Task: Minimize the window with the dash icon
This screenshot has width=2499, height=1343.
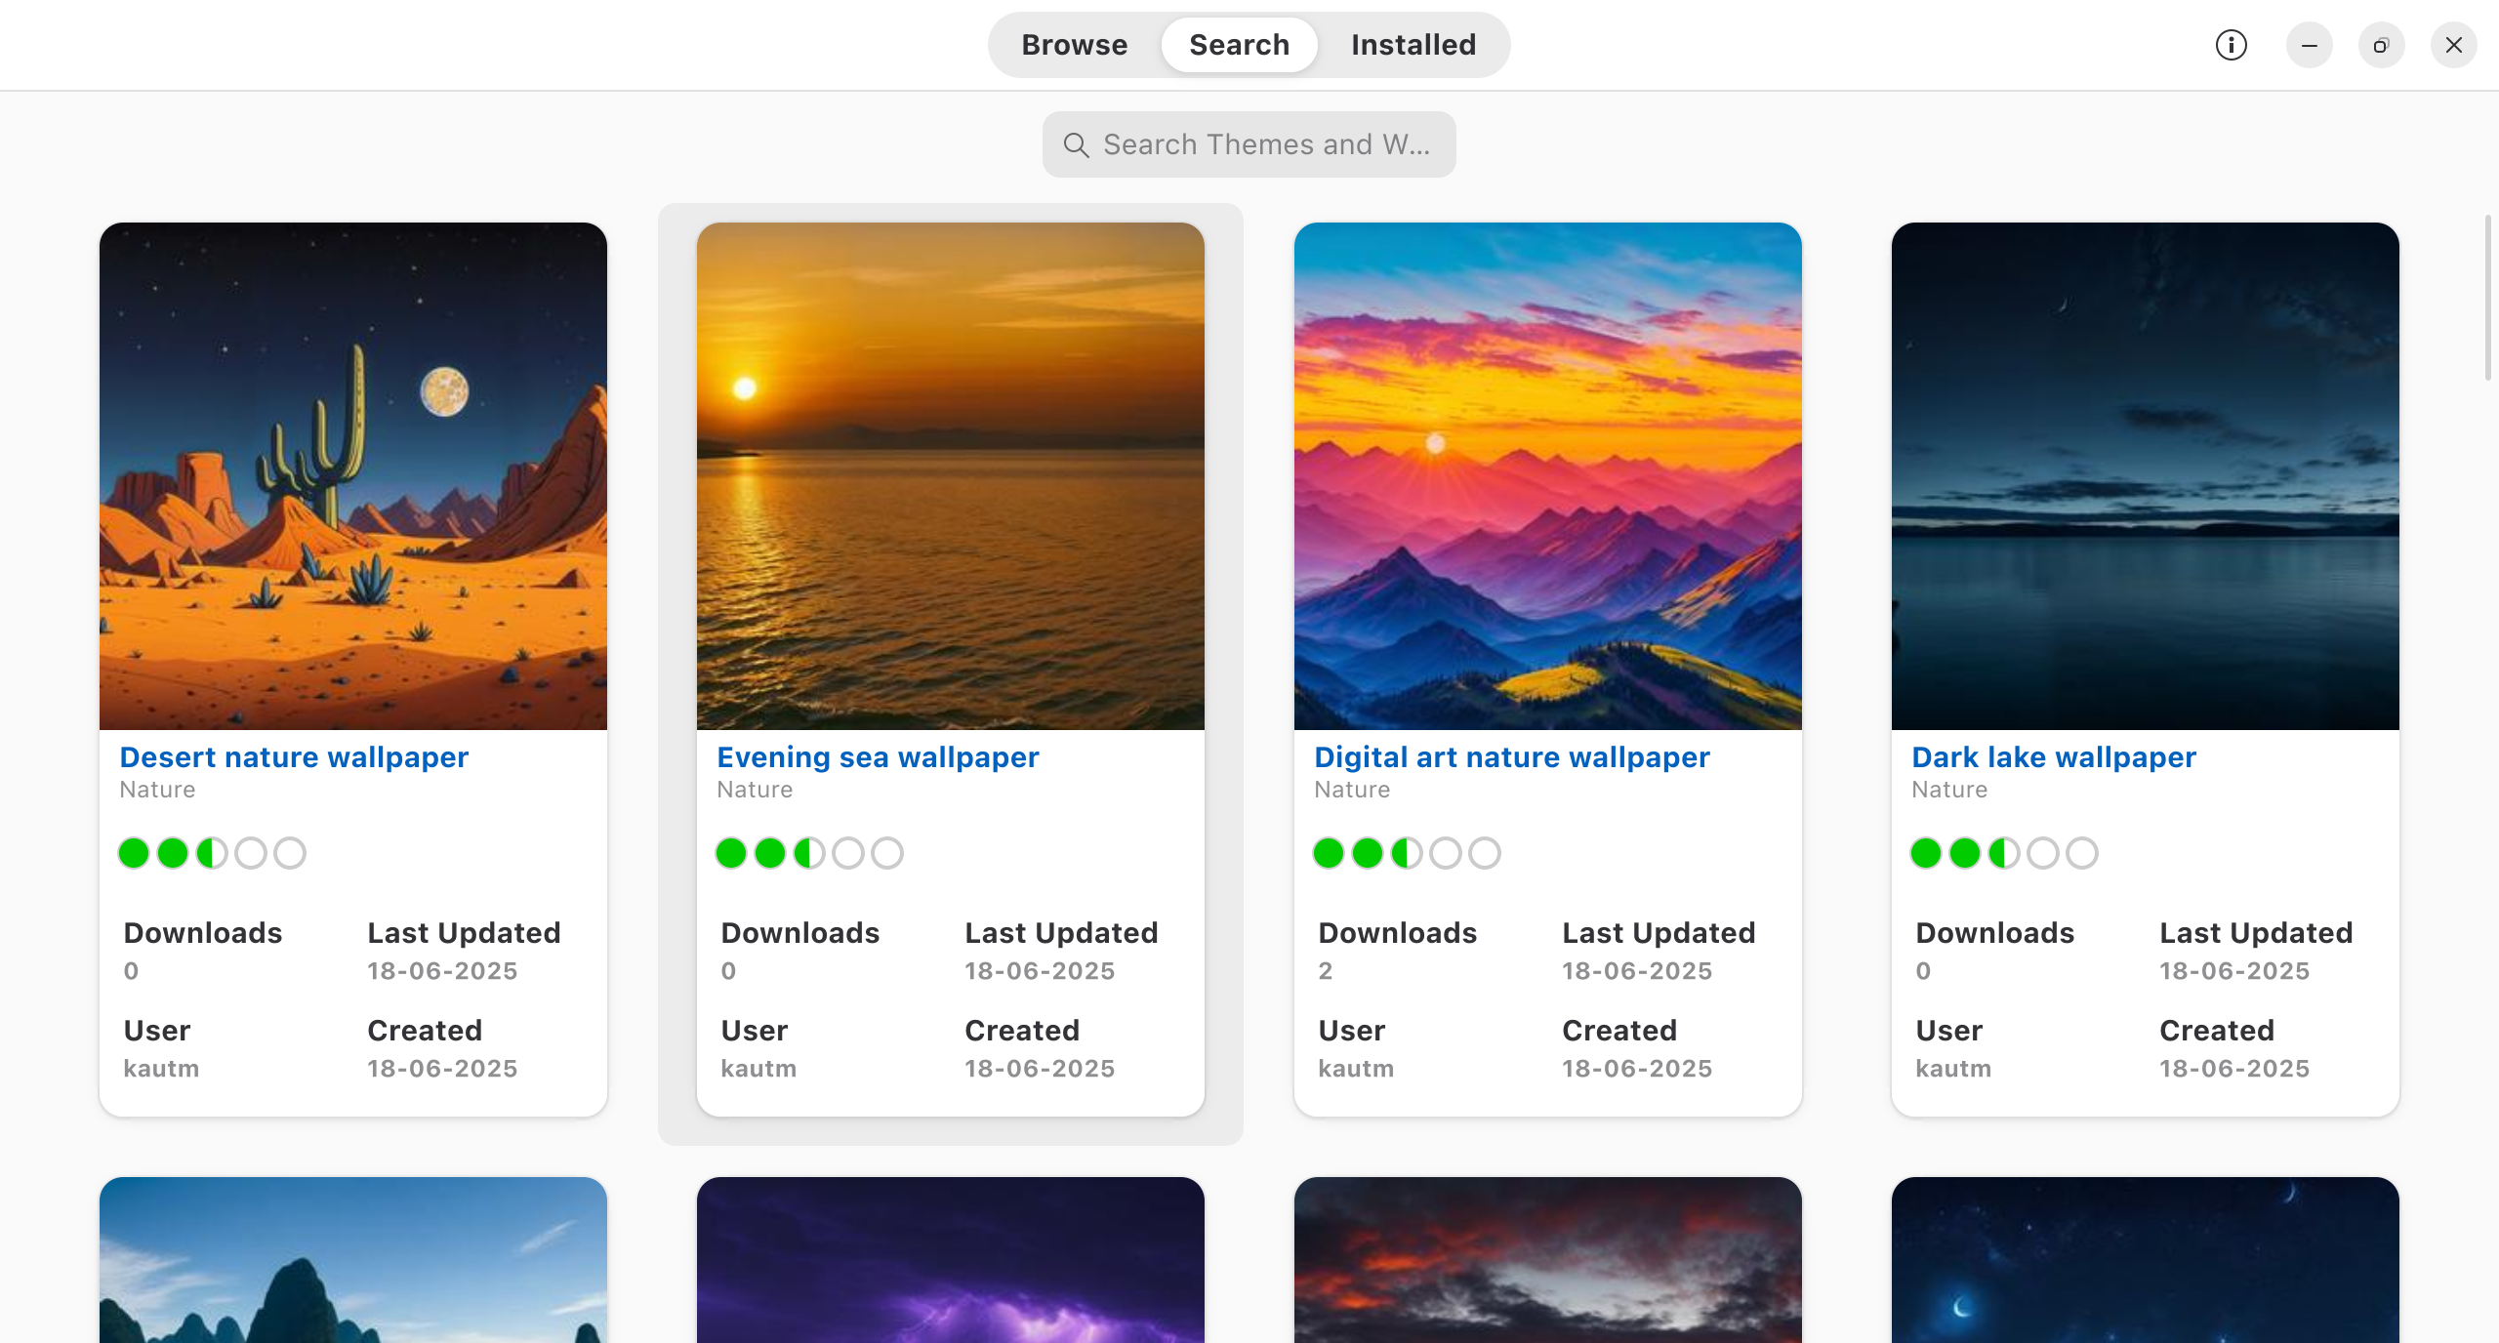Action: (x=2309, y=45)
